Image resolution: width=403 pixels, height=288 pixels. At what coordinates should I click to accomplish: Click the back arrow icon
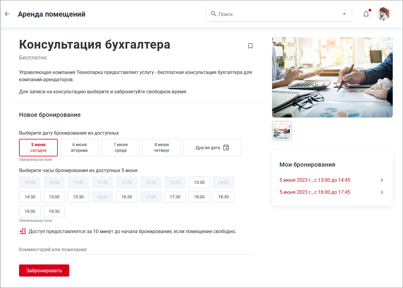[7, 14]
